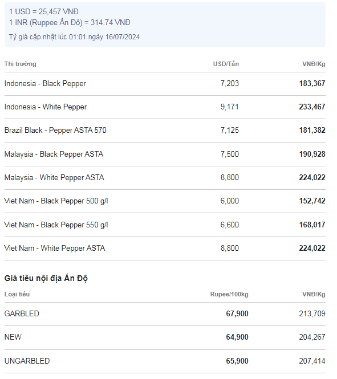Click the Indonesia - Black Pepper row label
Image resolution: width=337 pixels, height=379 pixels.
[x=45, y=84]
